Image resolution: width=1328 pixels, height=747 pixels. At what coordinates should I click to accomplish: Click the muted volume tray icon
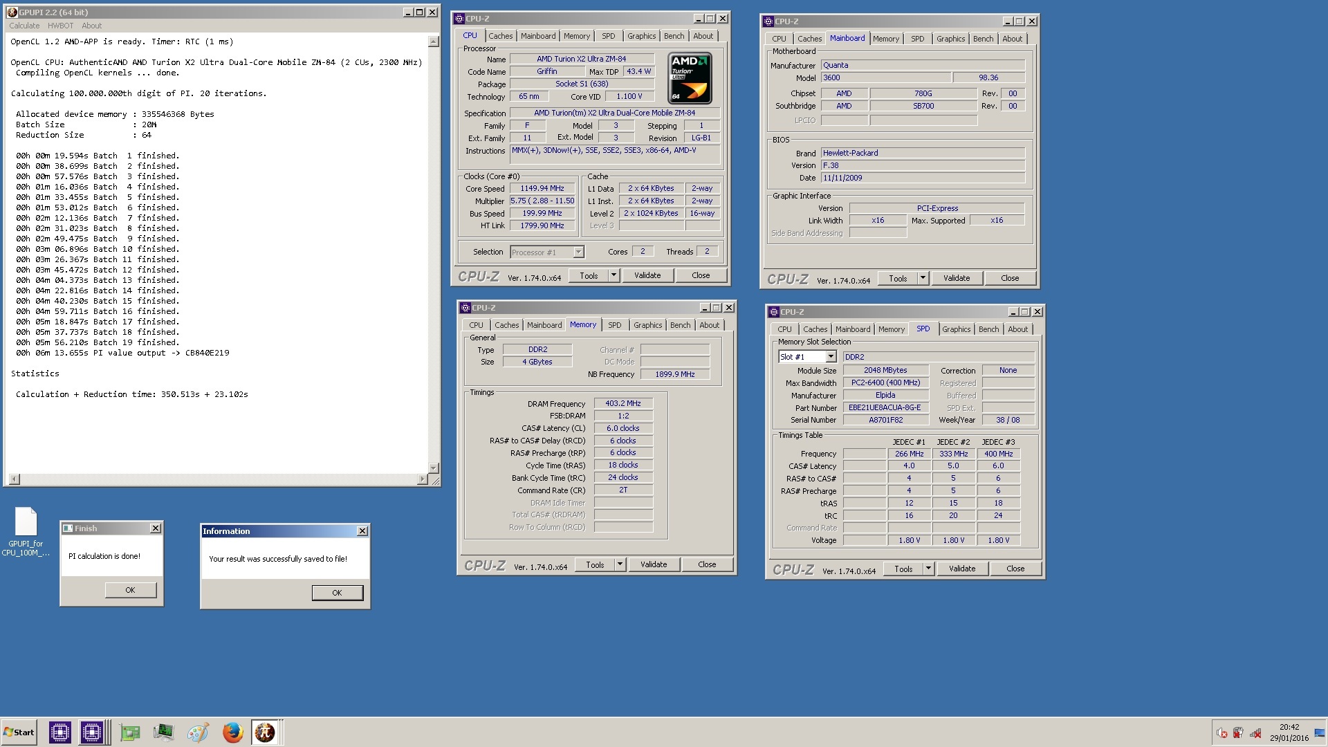(x=1222, y=733)
